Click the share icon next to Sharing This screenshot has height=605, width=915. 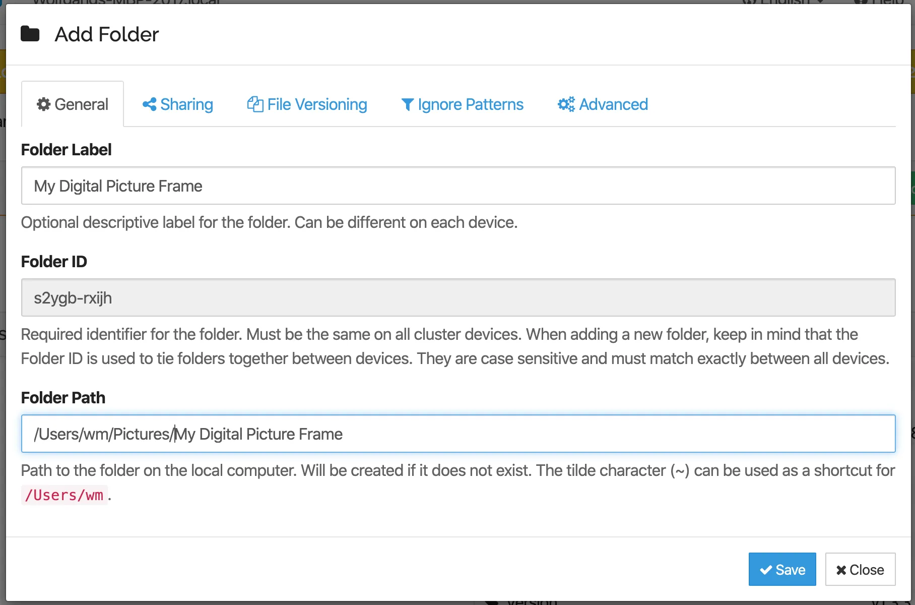(149, 104)
